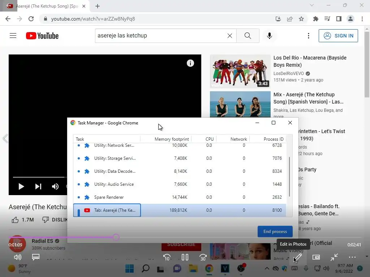Click the YouTube hamburger guide menu
This screenshot has height=277, width=370.
13,36
